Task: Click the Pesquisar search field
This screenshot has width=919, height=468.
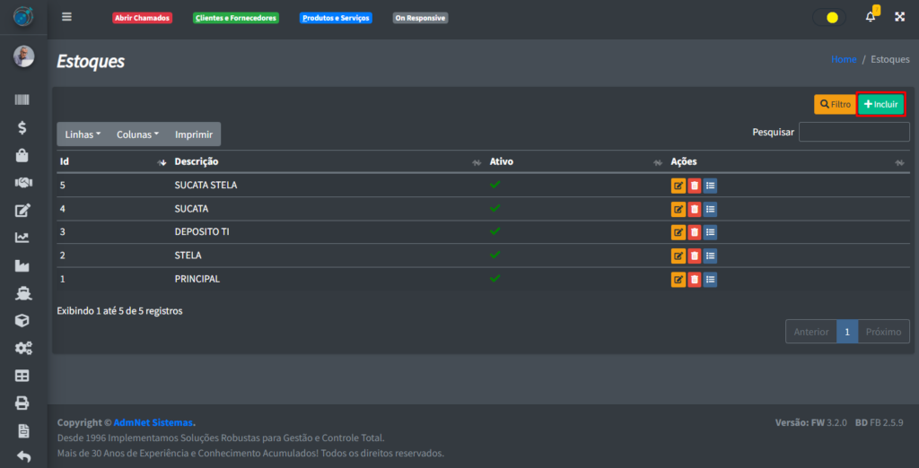Action: pyautogui.click(x=853, y=132)
